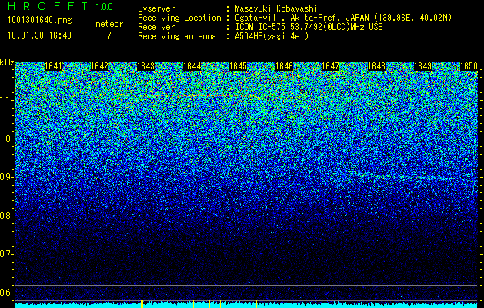Viewport: 484px width, 308px height.
Task: Click the "Receiver" field label
Action: 156,27
